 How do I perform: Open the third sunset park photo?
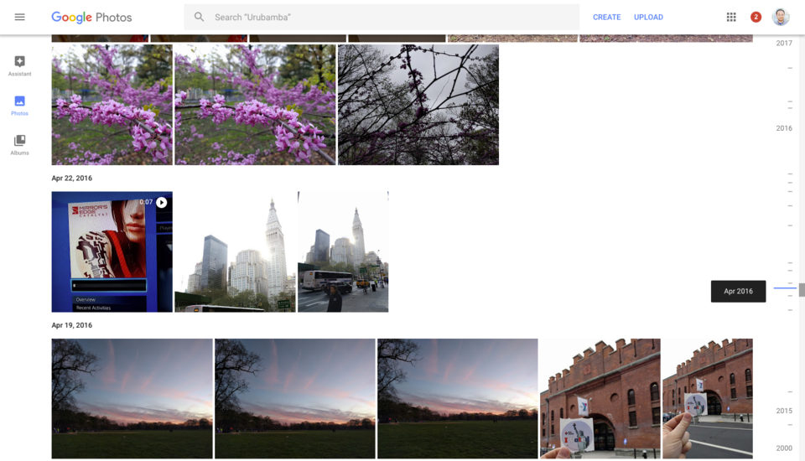458,398
